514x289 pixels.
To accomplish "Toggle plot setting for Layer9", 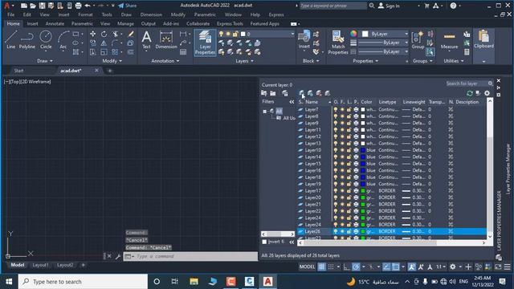I will [356, 123].
